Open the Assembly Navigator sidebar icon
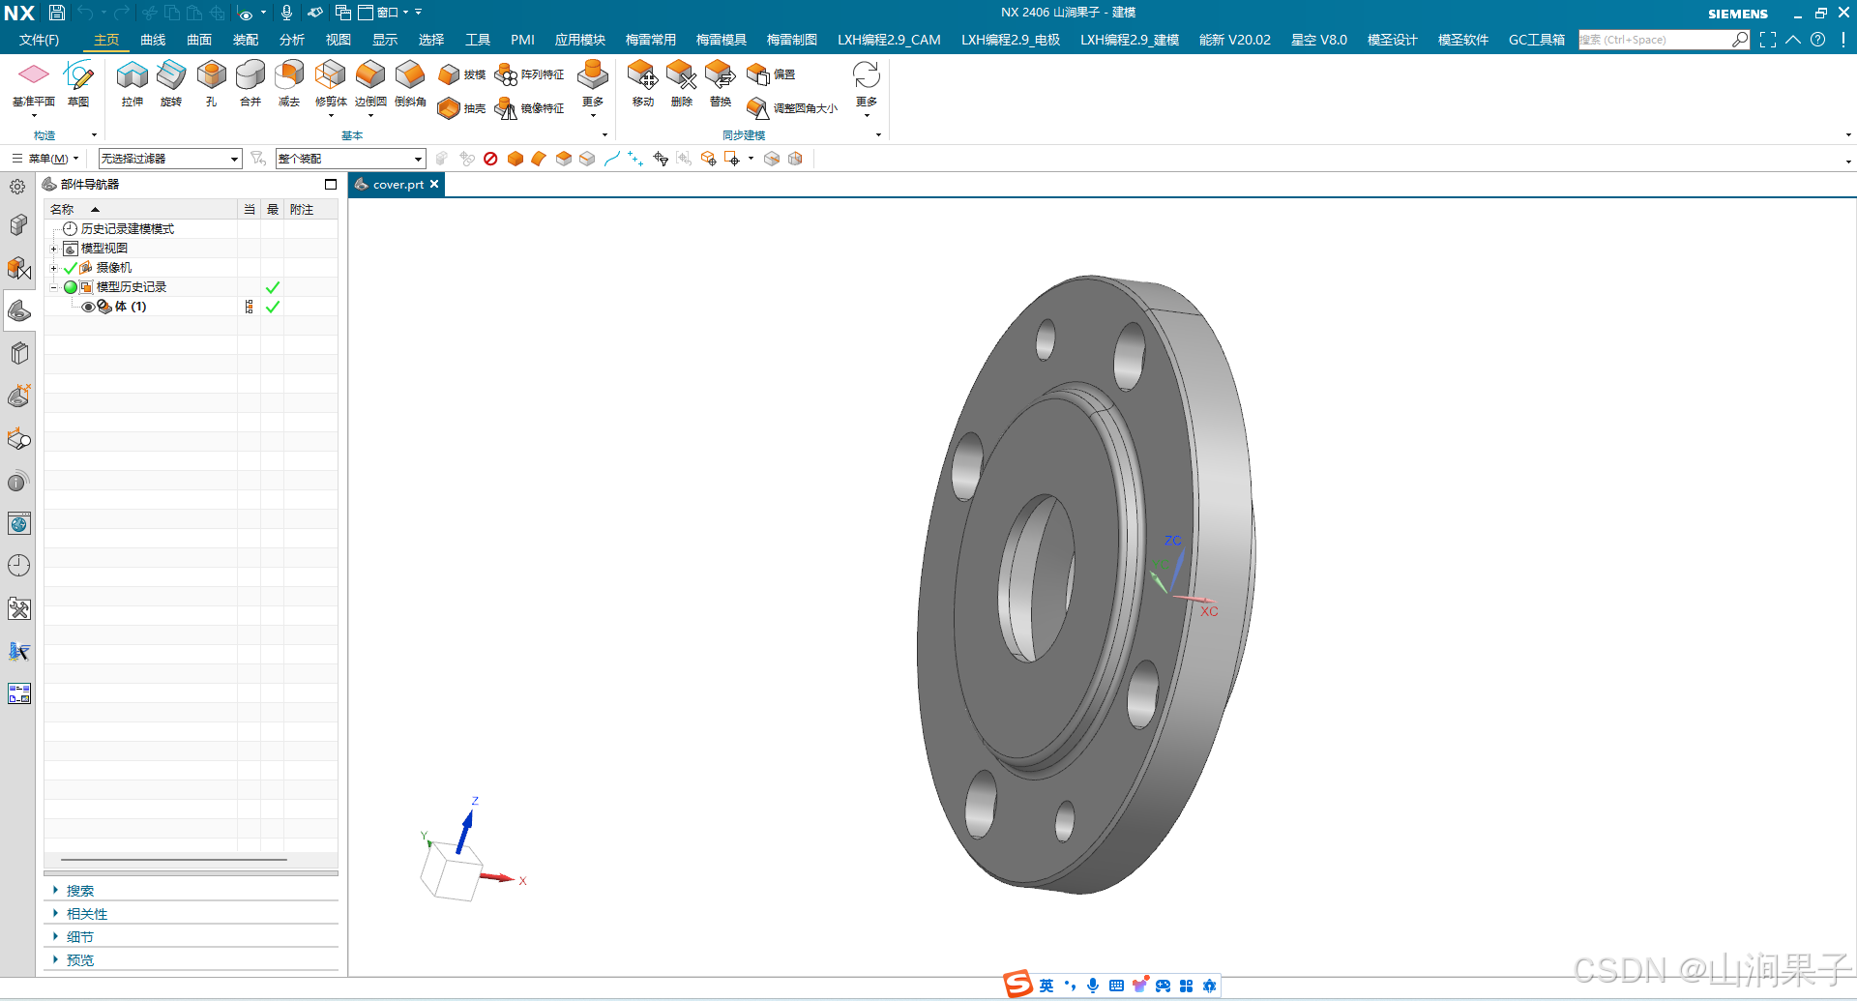Image resolution: width=1857 pixels, height=1001 pixels. pos(18,225)
